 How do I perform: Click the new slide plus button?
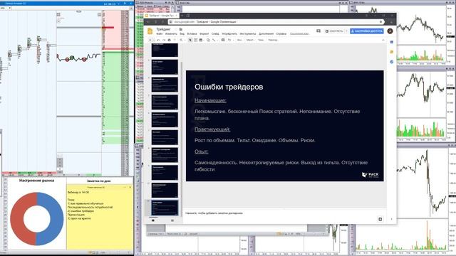click(150, 40)
